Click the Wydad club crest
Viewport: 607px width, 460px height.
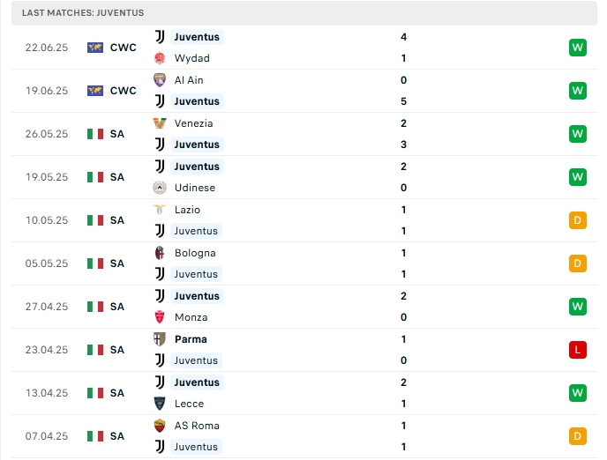click(160, 58)
